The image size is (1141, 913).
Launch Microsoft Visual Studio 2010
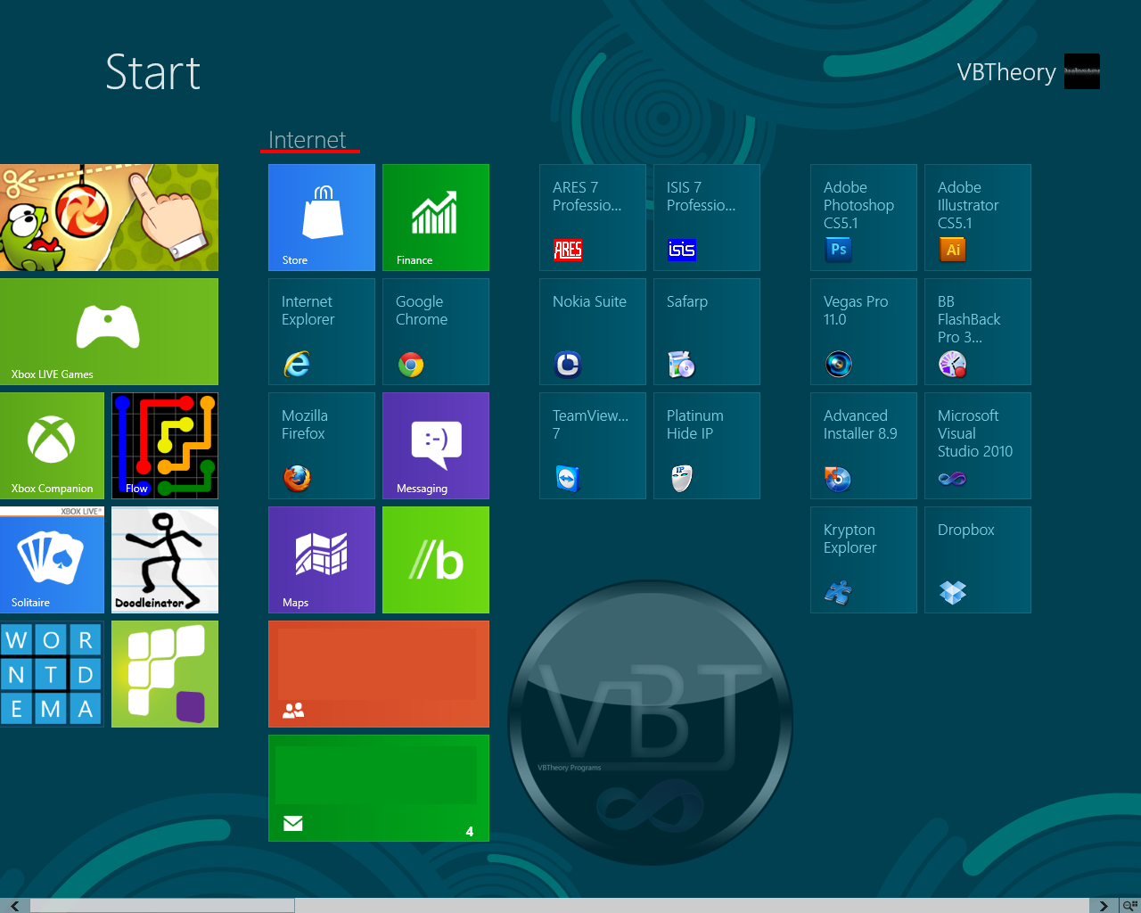(978, 446)
